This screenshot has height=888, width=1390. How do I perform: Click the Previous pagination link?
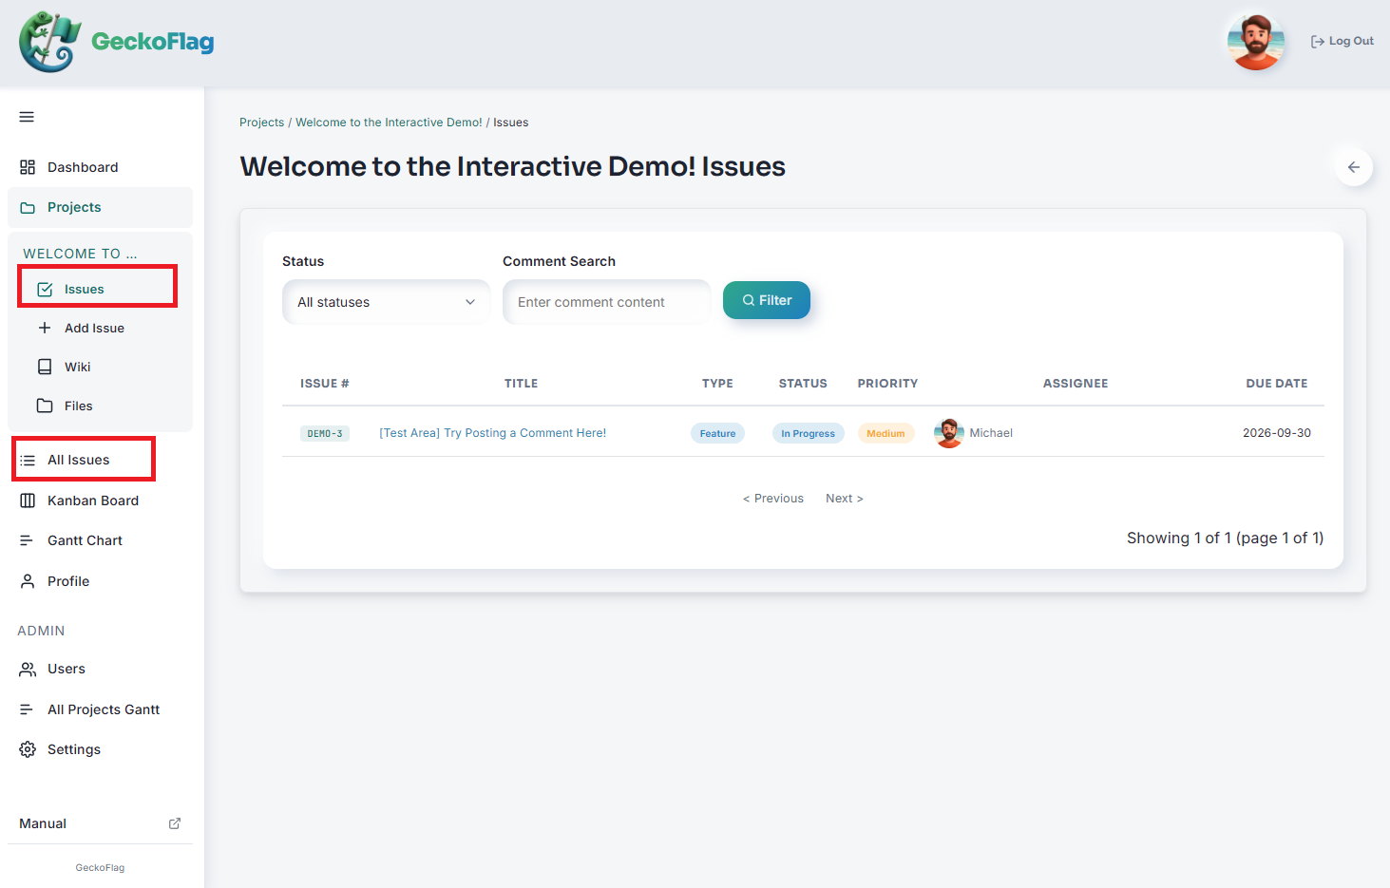pos(773,499)
